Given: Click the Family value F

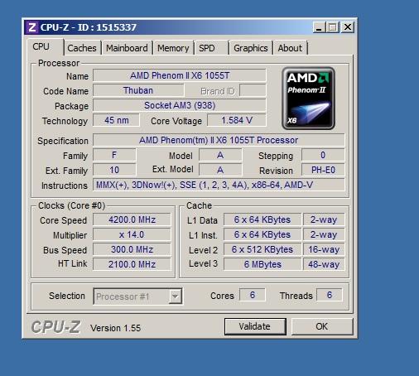Looking at the screenshot, I should [x=114, y=155].
